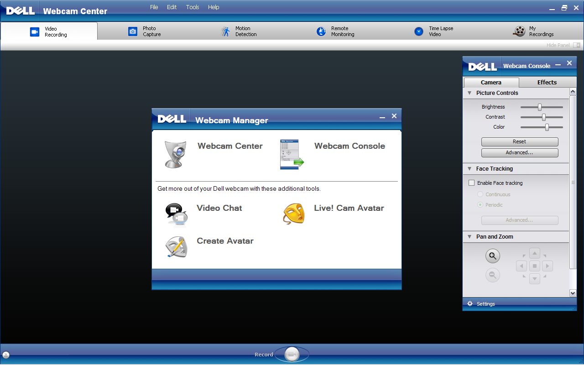Click the Reset button
The width and height of the screenshot is (584, 365).
520,142
